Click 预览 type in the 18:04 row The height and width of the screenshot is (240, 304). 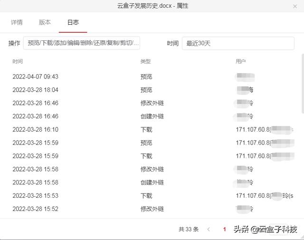coord(146,90)
